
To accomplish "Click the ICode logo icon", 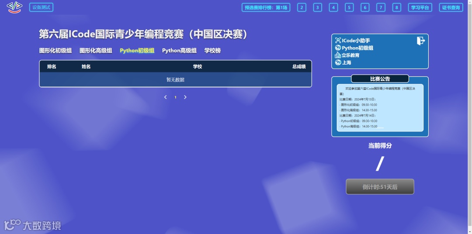I will (14, 7).
